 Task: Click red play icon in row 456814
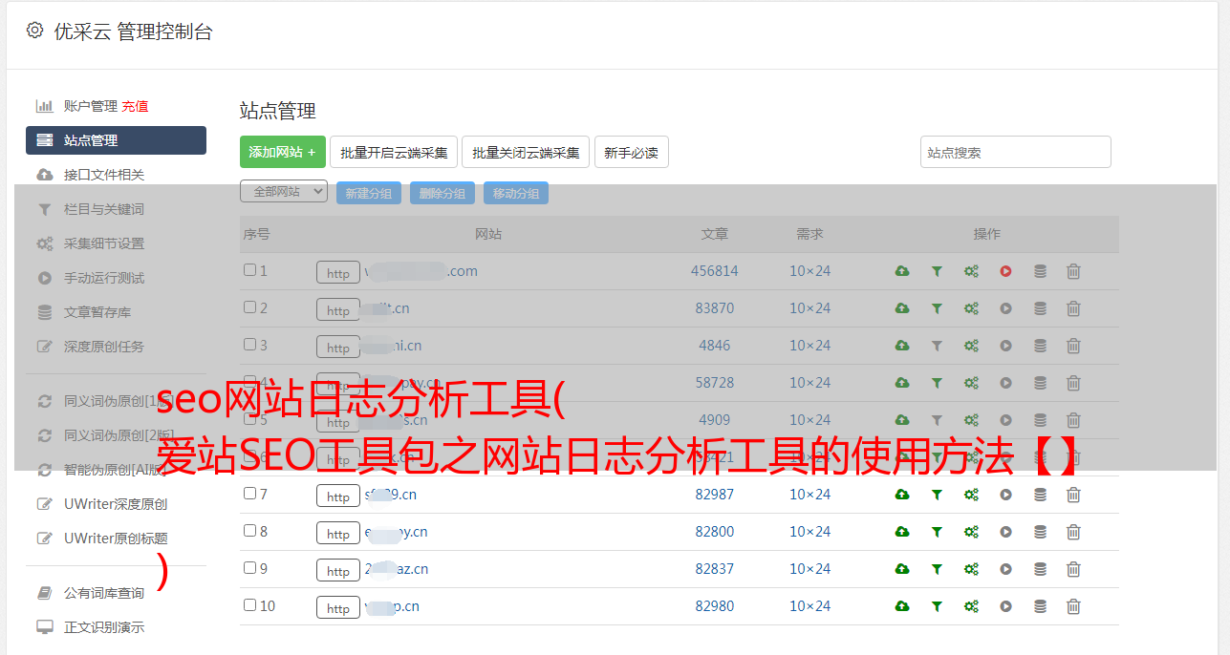click(x=1005, y=271)
